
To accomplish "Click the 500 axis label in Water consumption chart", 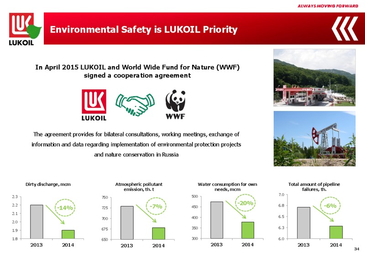I will click(195, 197).
